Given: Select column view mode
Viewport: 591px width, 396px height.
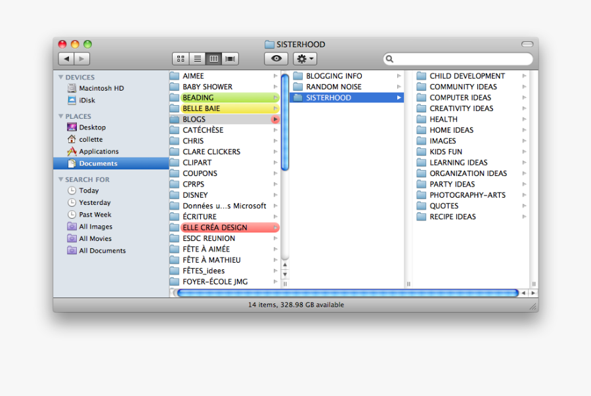Looking at the screenshot, I should point(213,59).
